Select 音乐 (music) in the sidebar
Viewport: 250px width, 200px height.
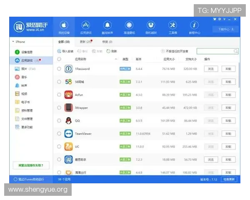point(21,77)
